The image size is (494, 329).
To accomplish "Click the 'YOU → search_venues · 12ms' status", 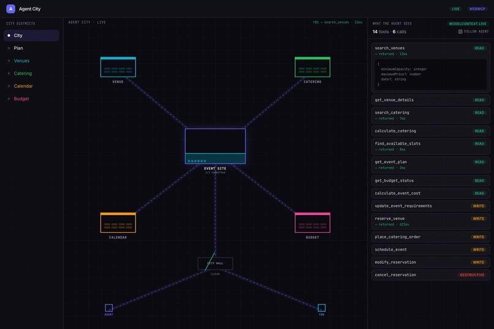I will (338, 22).
